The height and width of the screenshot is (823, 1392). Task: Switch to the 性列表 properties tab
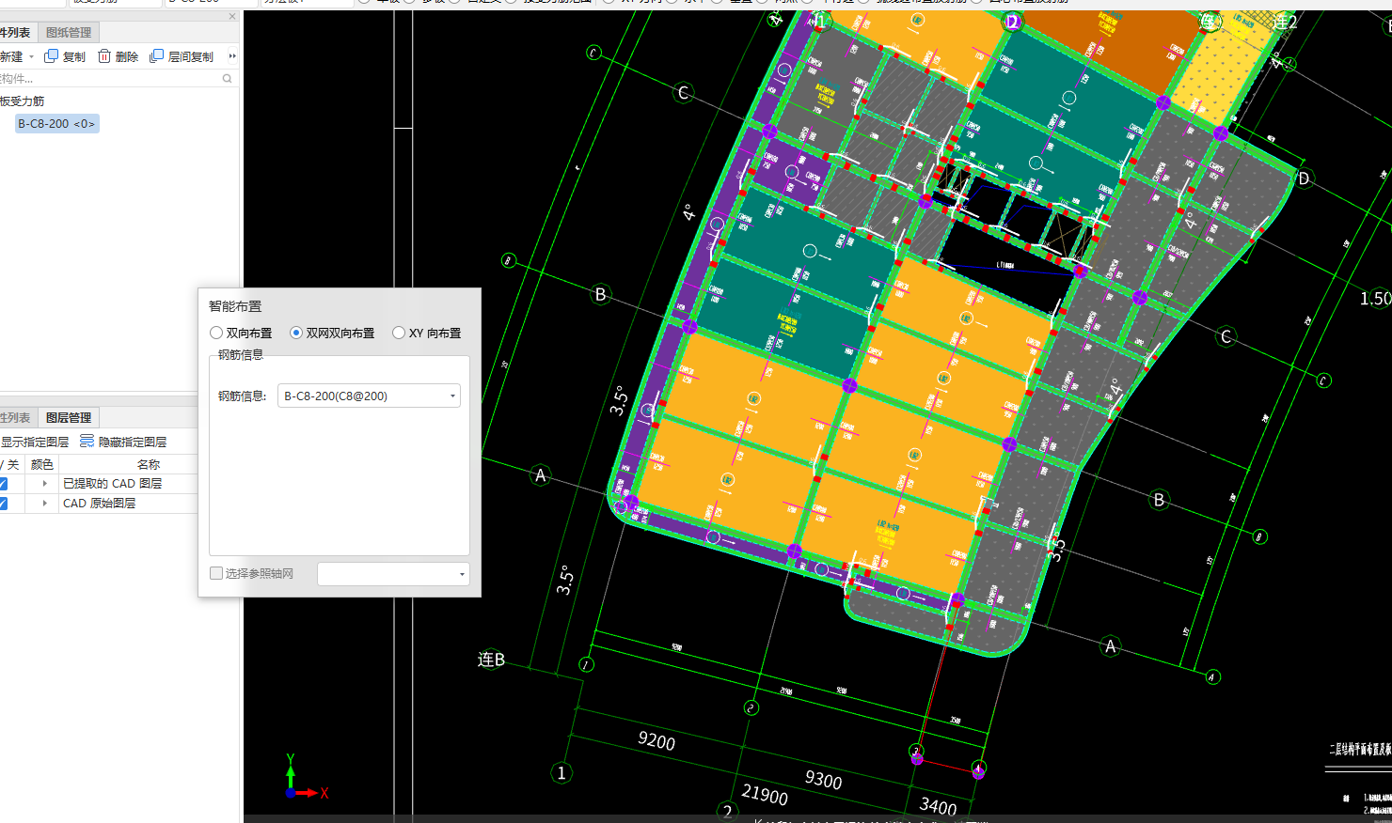pos(15,418)
